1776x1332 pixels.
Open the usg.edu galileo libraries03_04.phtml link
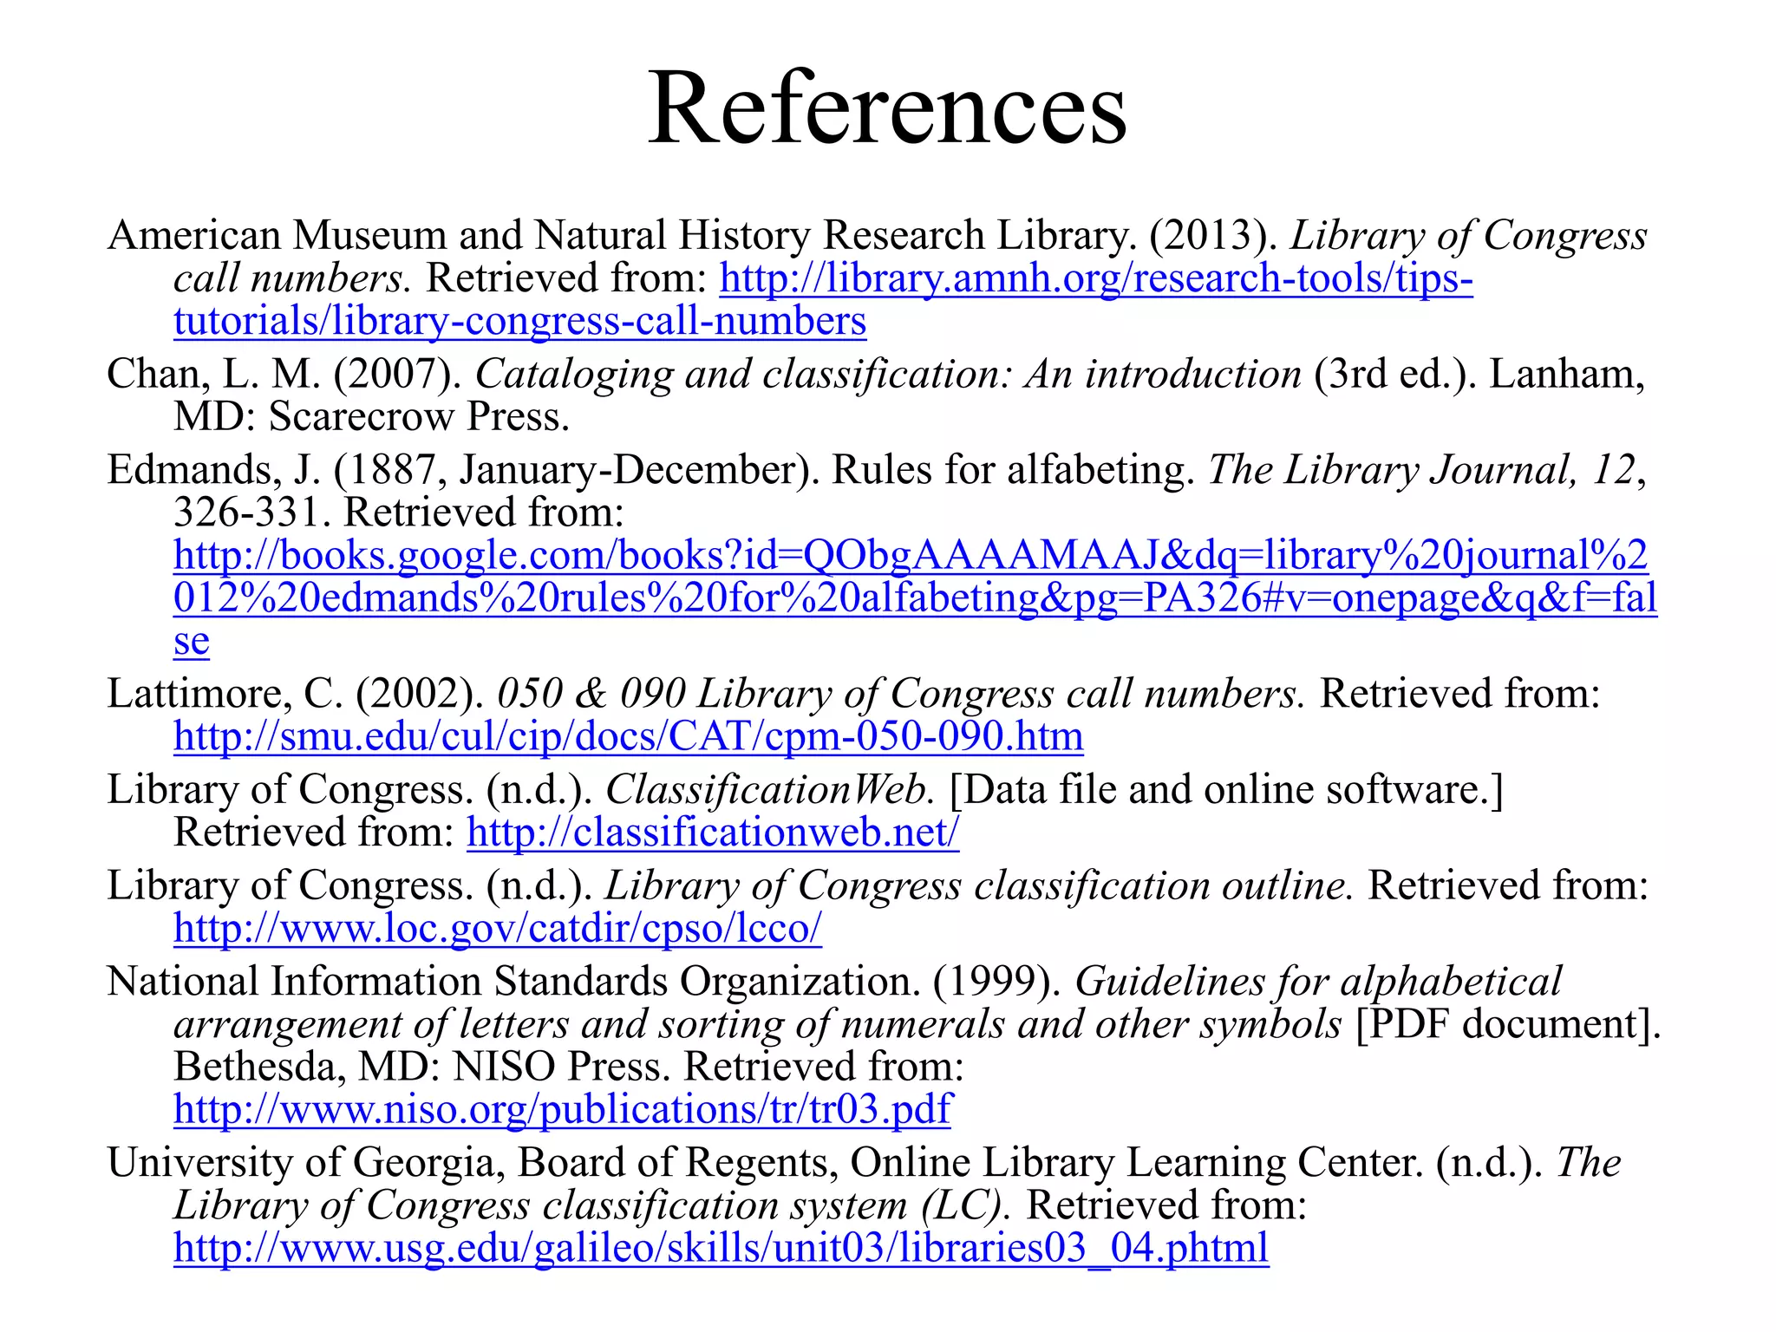point(721,1248)
